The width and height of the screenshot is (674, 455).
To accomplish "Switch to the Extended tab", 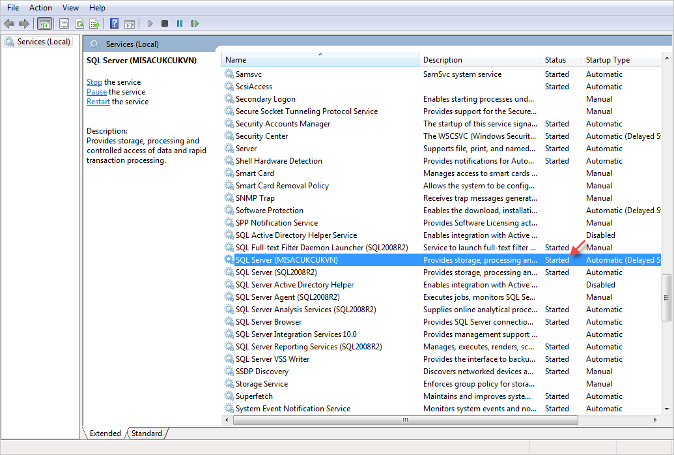I will (105, 433).
